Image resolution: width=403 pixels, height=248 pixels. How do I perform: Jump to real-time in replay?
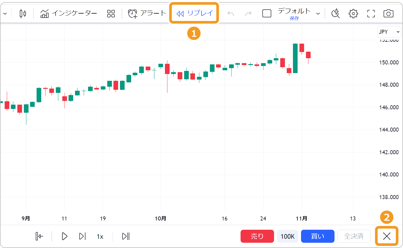point(126,236)
